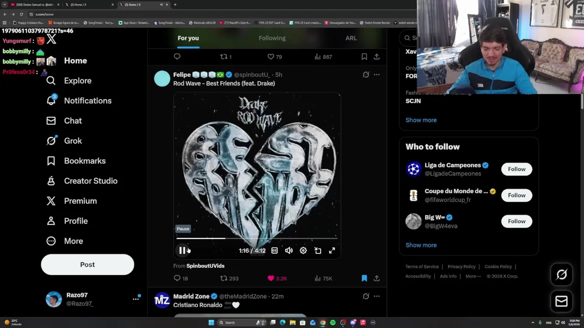Open Terms of Service link

tap(422, 266)
